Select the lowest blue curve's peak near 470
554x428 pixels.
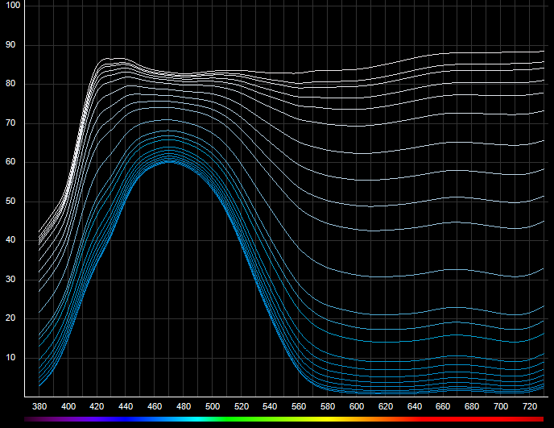[170, 162]
